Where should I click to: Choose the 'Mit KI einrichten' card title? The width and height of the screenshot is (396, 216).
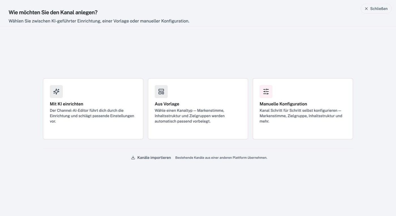66,104
